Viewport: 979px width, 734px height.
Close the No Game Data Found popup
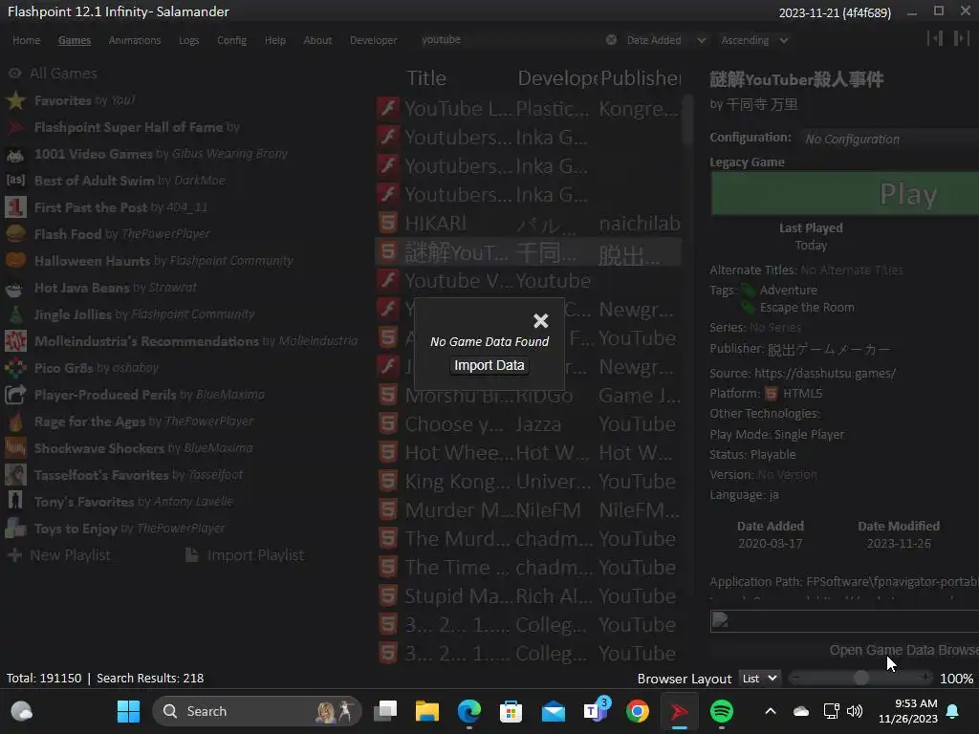541,321
